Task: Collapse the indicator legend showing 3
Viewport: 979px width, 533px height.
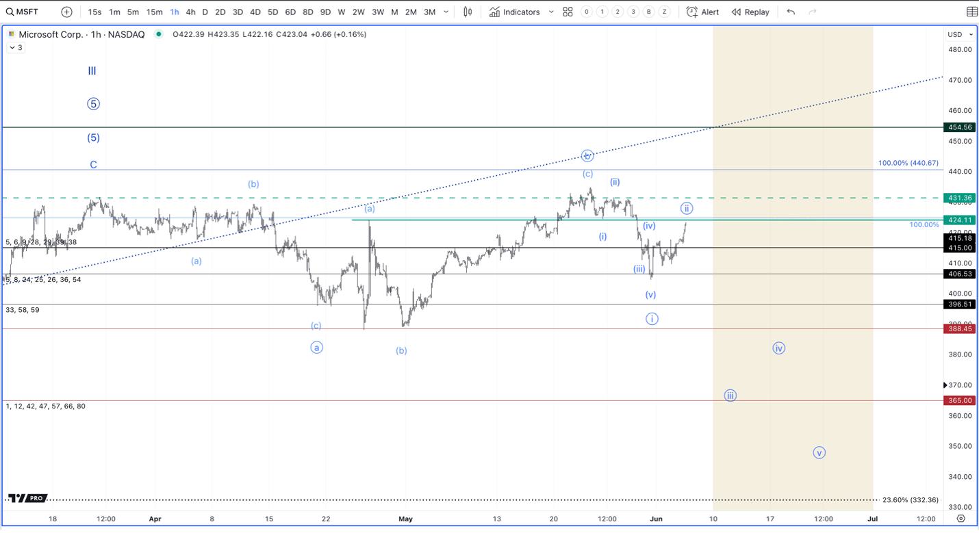Action: [x=16, y=48]
